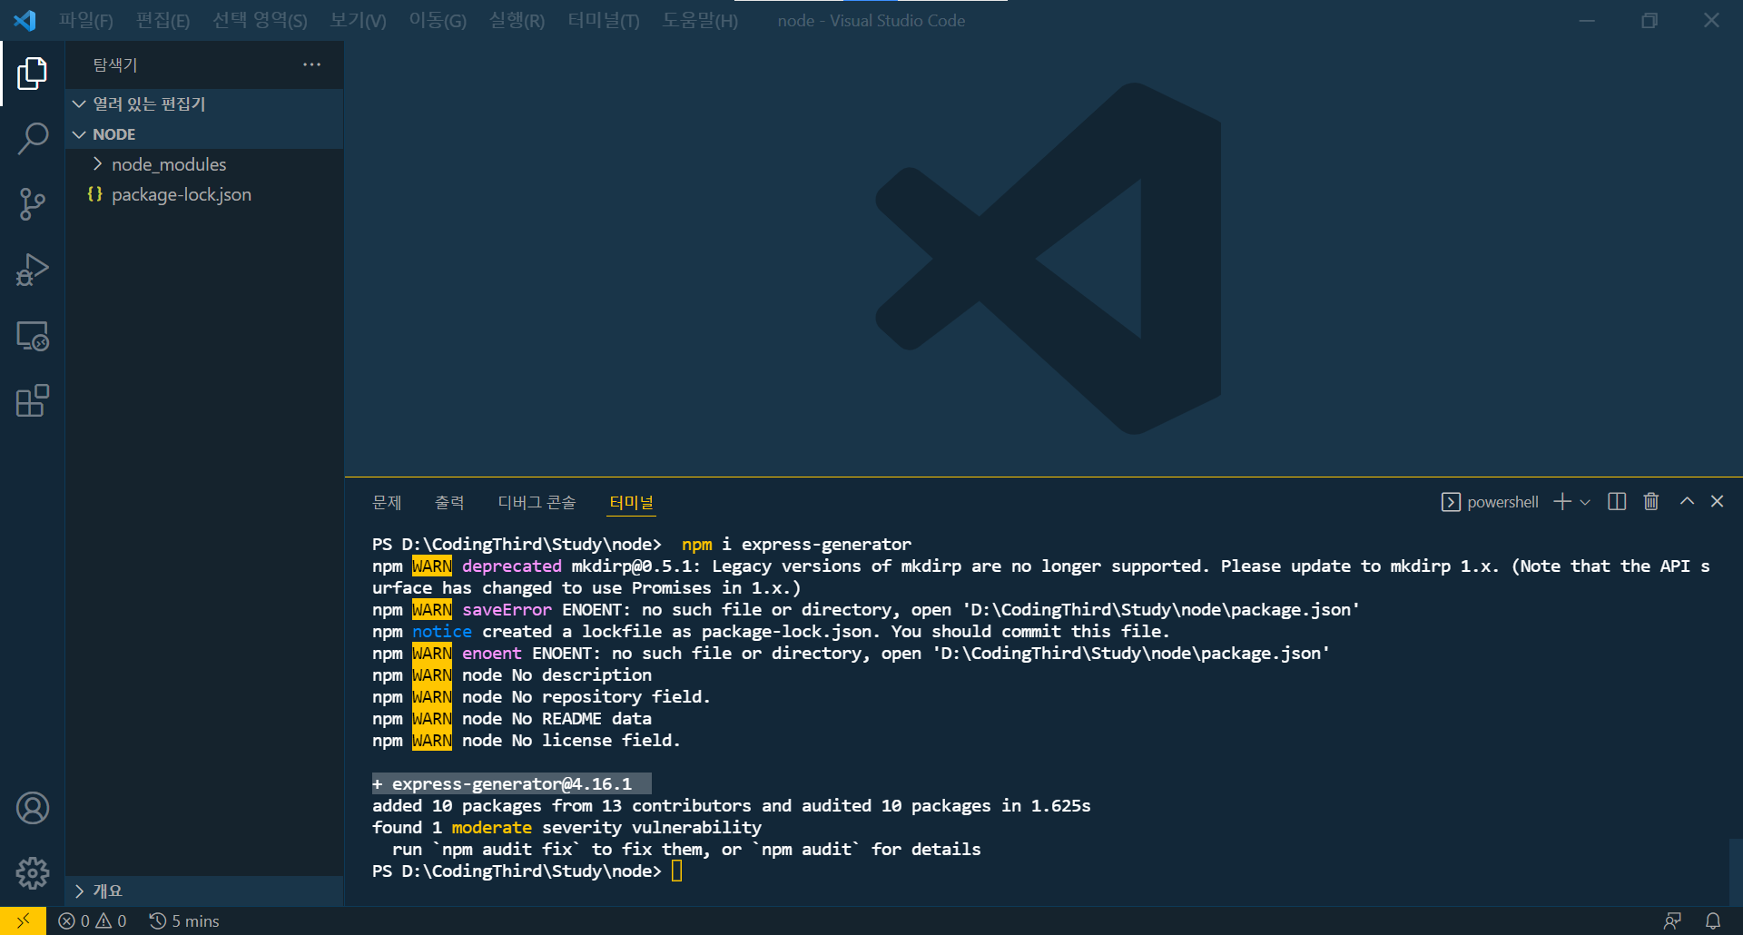Viewport: 1743px width, 935px height.
Task: Switch to the 문제 panel tab
Action: (x=387, y=502)
